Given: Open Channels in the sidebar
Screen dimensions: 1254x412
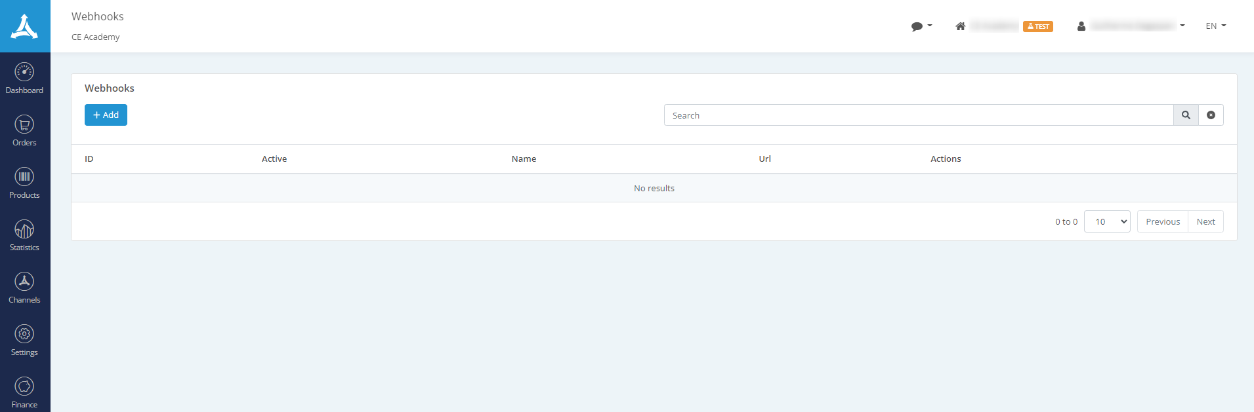Looking at the screenshot, I should (24, 282).
